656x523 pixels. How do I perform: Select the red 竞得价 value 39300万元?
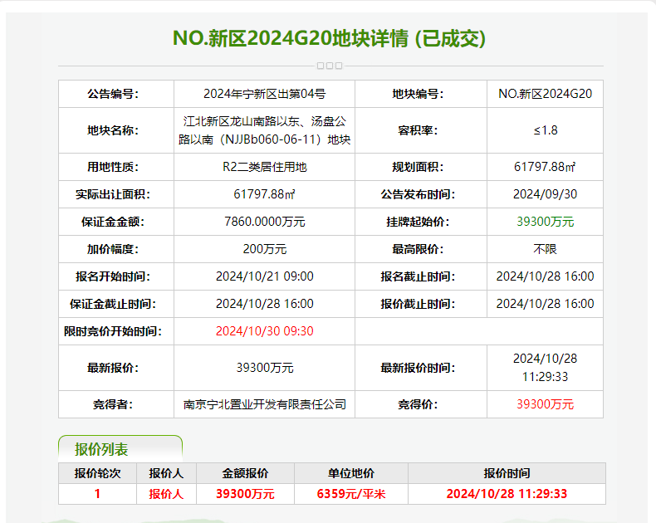point(545,404)
